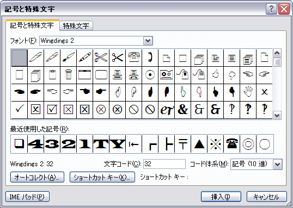Pick recent symbol single circle

coord(265,144)
